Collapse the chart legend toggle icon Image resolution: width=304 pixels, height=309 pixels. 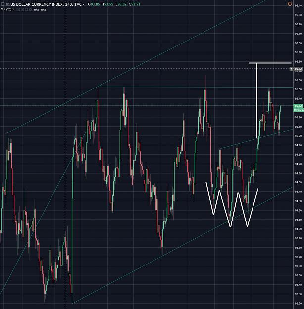3,4
